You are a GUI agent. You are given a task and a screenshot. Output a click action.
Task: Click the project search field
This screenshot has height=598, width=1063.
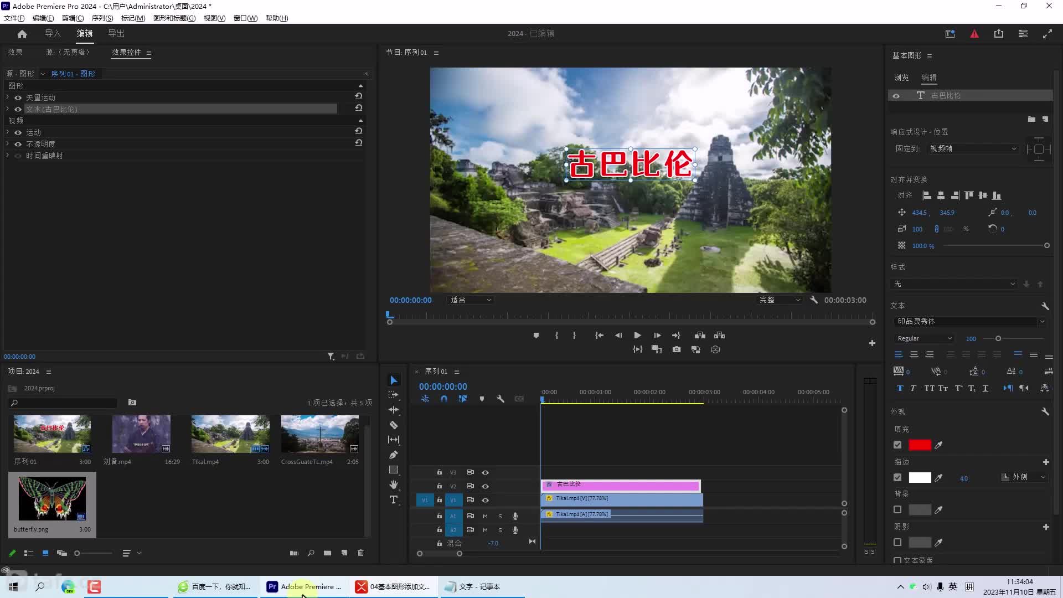coord(63,403)
